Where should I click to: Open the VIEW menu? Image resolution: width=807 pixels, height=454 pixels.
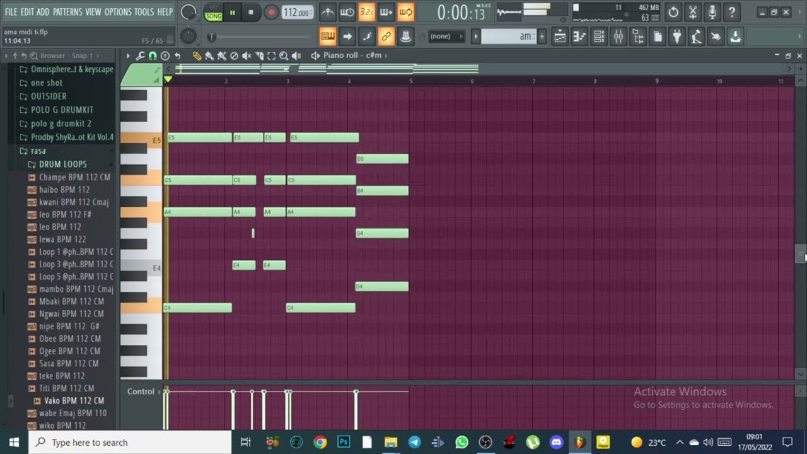(x=93, y=12)
